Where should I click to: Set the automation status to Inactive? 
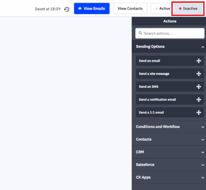(x=188, y=9)
